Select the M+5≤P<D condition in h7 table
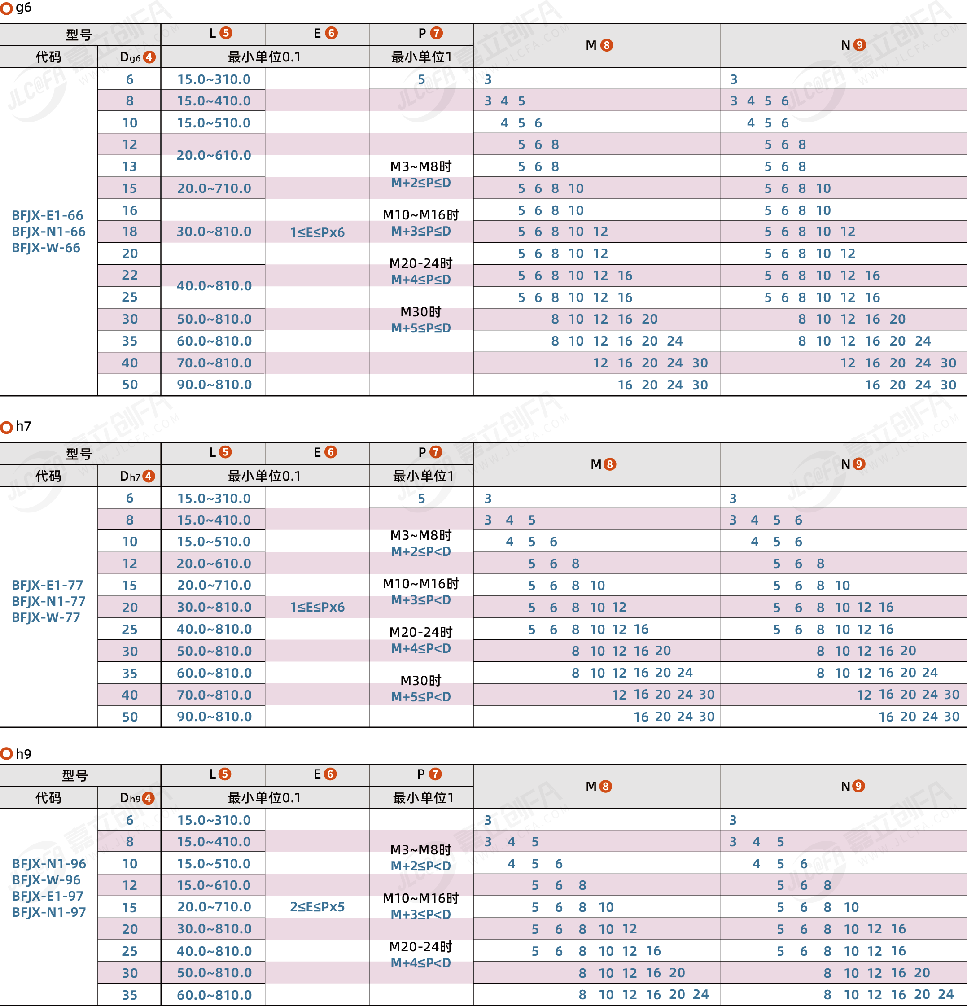Screen dimensions: 967x1006 click(x=420, y=696)
